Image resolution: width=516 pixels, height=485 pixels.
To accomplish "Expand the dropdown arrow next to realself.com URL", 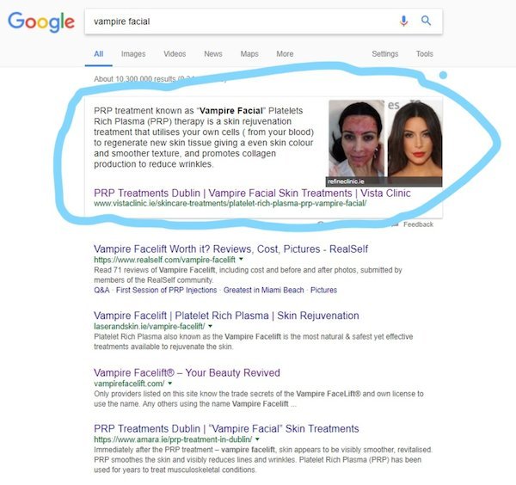I will pos(241,260).
